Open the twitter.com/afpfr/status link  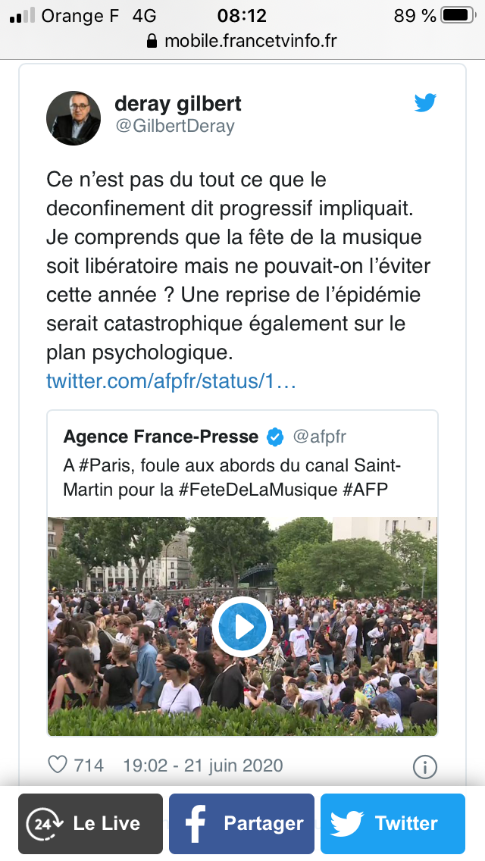coord(171,381)
